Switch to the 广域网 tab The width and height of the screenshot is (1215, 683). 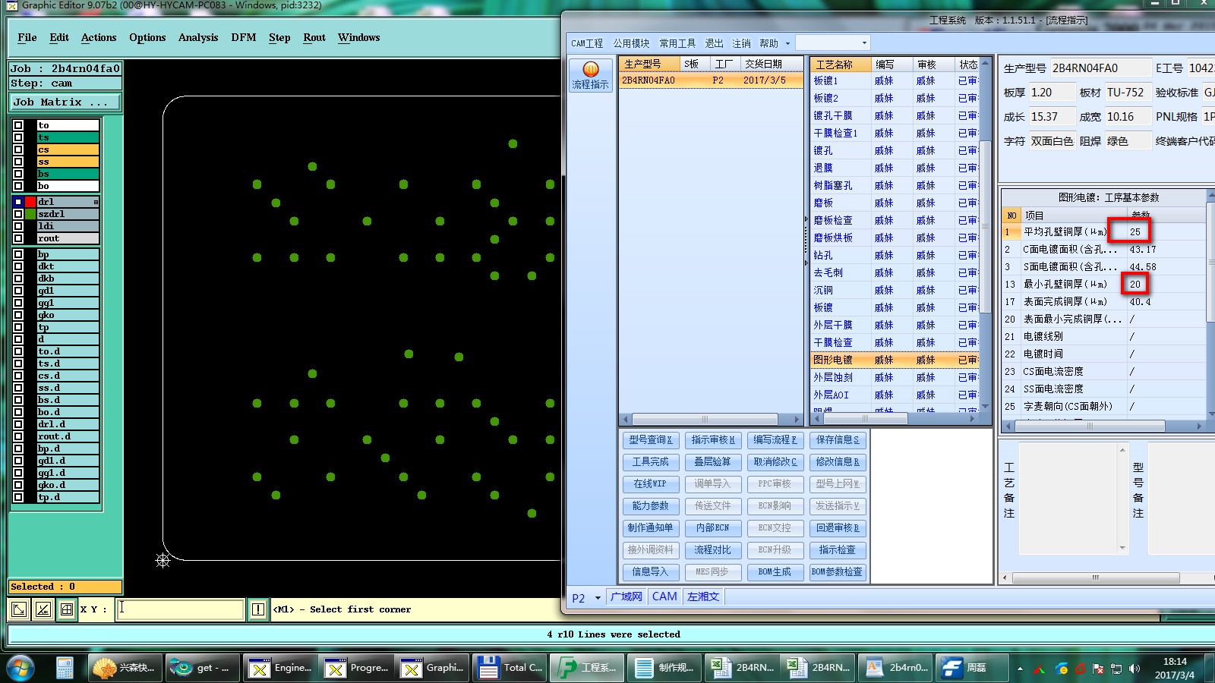coord(626,597)
